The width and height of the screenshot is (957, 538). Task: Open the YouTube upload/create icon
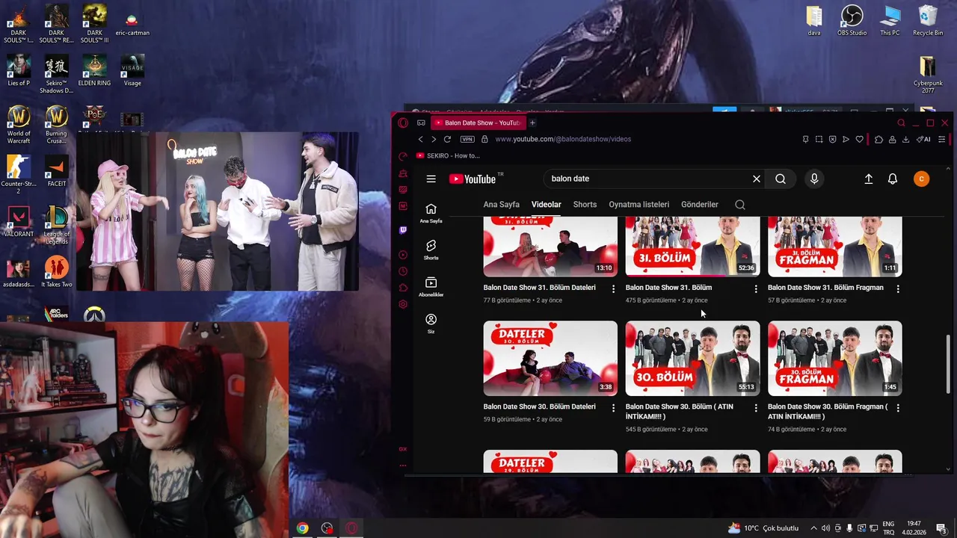click(869, 179)
